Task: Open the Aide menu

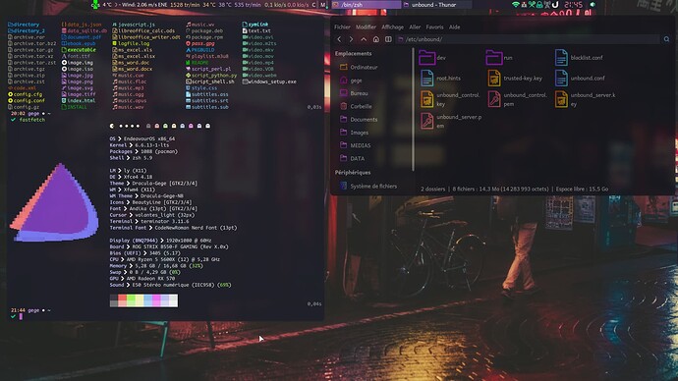Action: pos(454,27)
